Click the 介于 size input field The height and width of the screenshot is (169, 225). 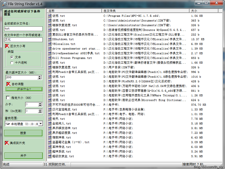pos(32,104)
